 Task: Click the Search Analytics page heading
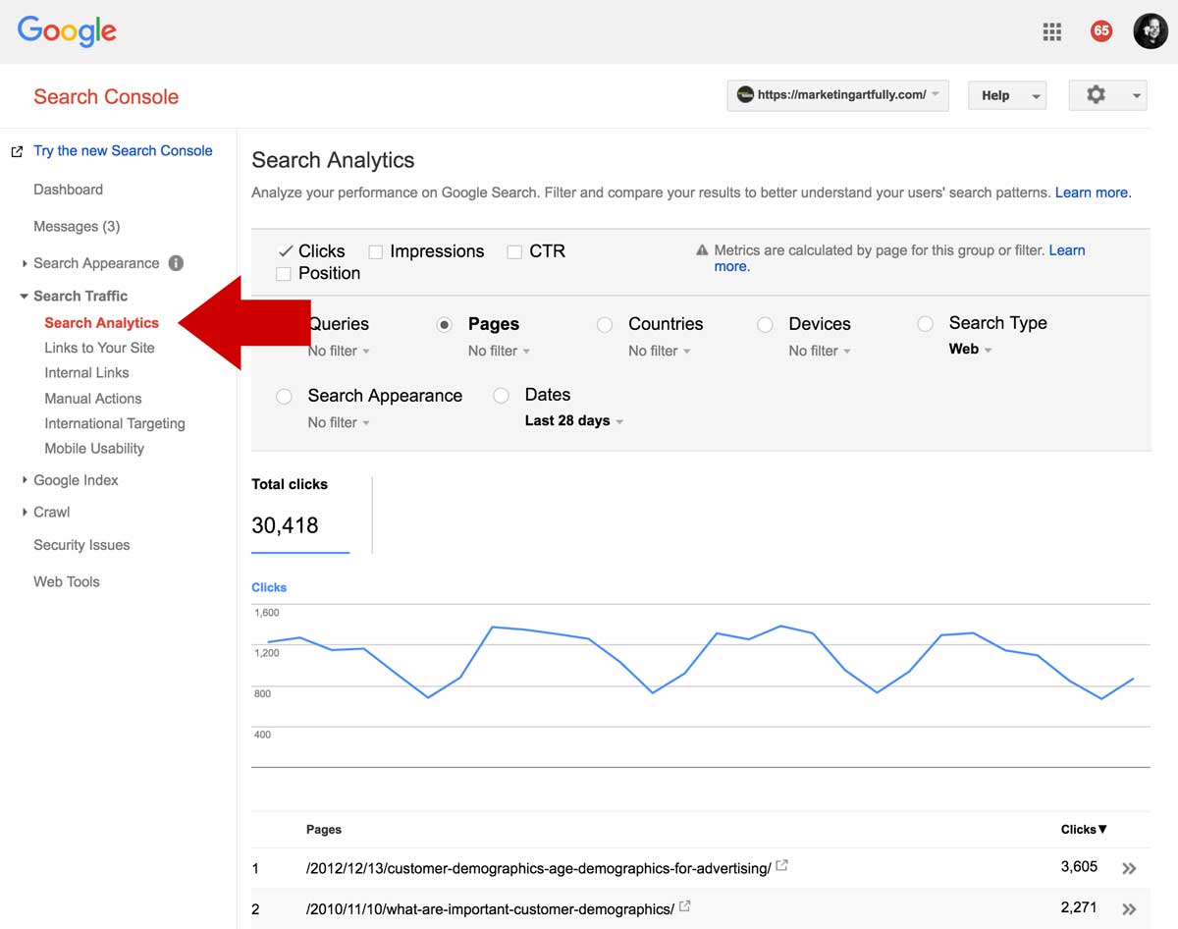coord(333,160)
